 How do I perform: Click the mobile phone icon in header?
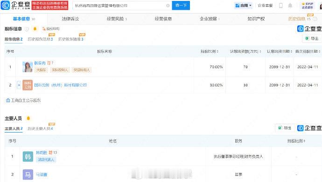281,6
